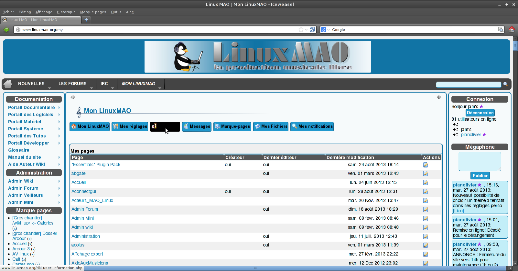Open the Mes réglages tab
518x271 pixels.
point(130,126)
